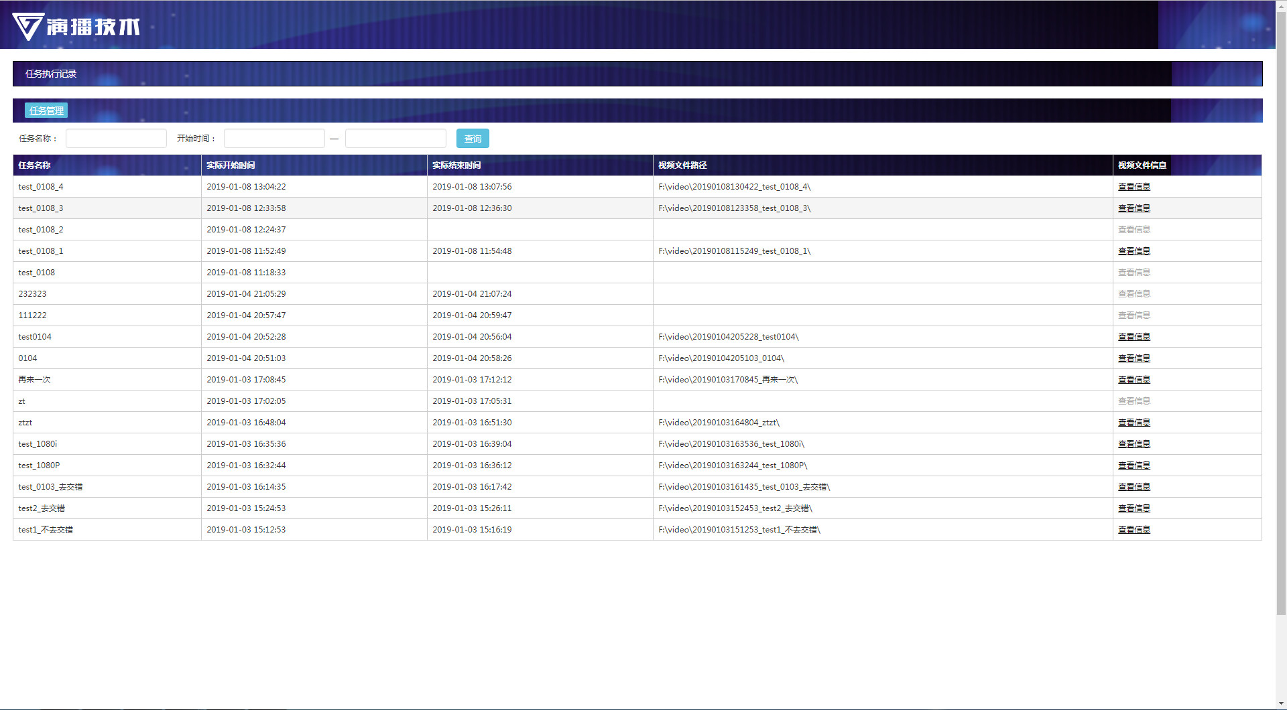Click the 演播技术 logo icon
This screenshot has width=1287, height=710.
[28, 26]
